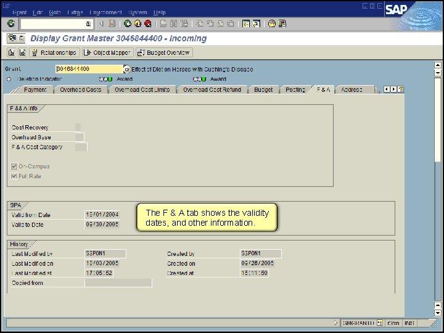Screen dimensions: 444x333
Task: Click the red Cancel icon
Action: [148, 23]
